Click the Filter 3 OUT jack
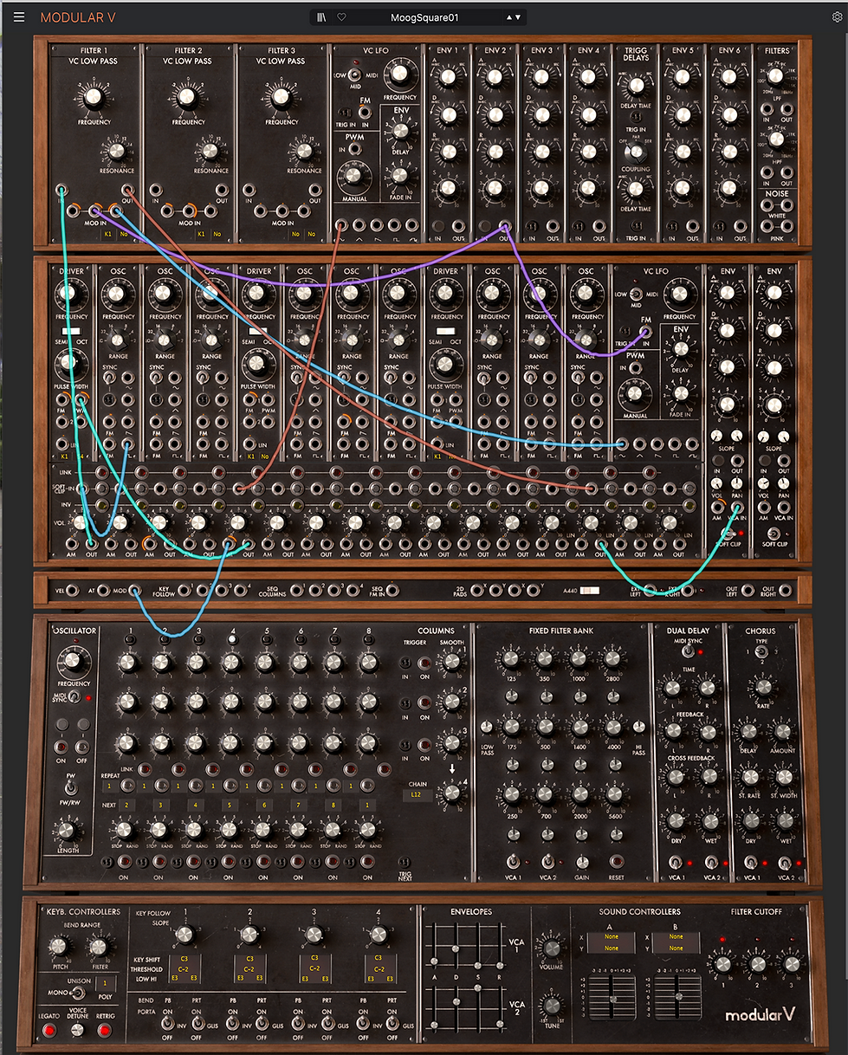Screen dimensions: 848x1055 tap(314, 190)
